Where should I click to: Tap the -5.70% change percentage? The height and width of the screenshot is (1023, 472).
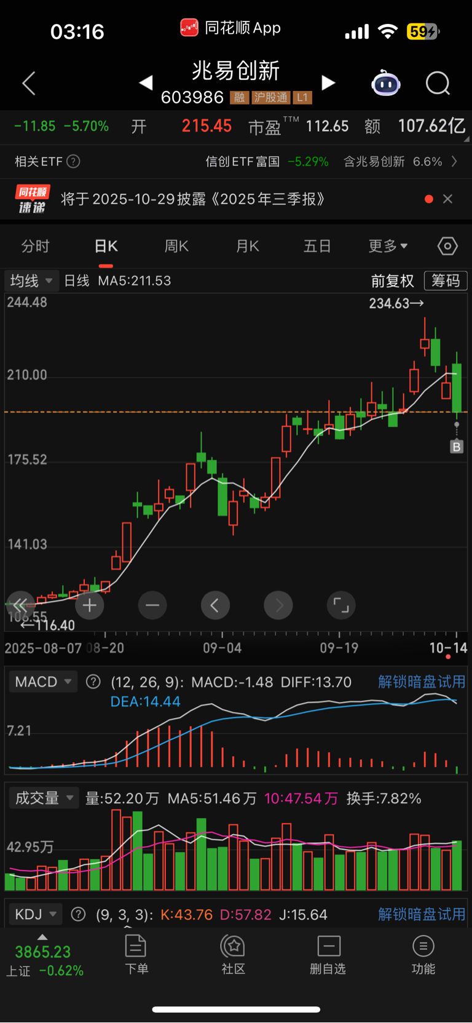pos(86,126)
